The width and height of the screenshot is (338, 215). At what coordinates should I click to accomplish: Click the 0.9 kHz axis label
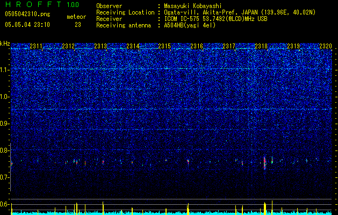click(5, 124)
